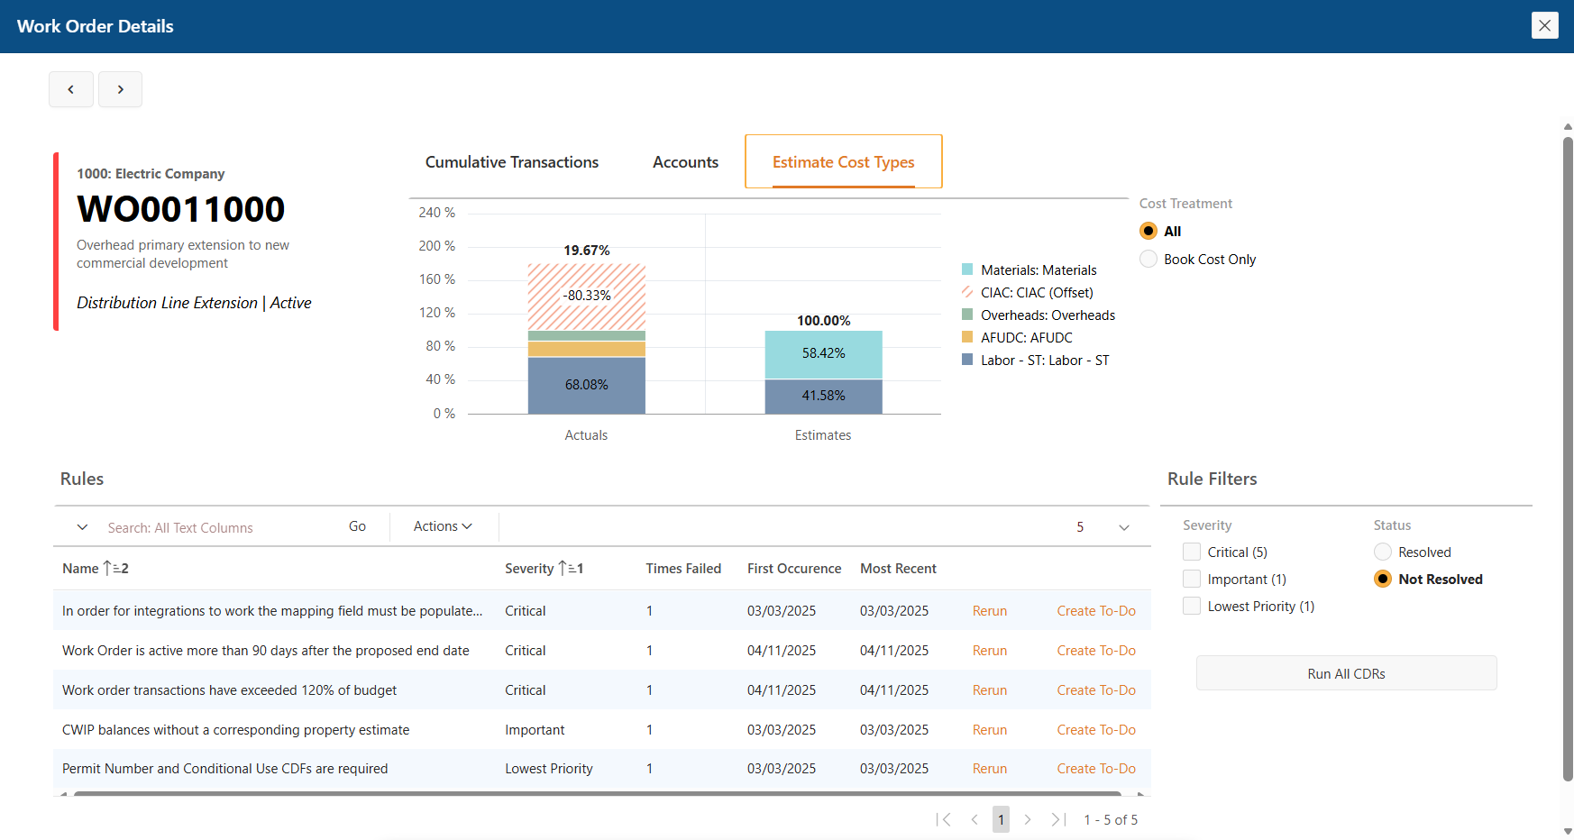Rerun the 90 days active rule

(x=990, y=651)
